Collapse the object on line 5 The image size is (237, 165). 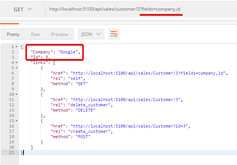16,68
